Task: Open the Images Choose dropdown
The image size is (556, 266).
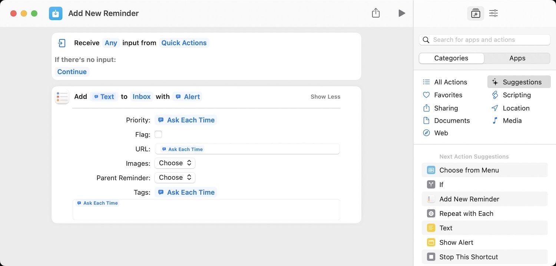Action: pos(175,163)
